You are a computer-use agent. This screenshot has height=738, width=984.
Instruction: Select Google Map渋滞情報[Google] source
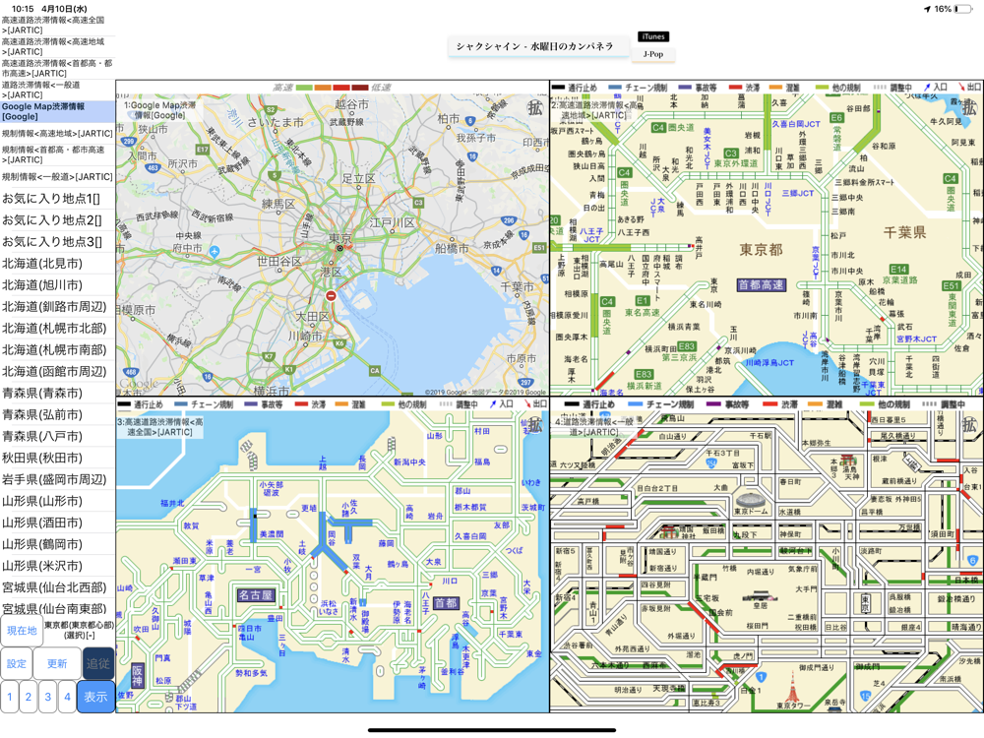coord(57,112)
